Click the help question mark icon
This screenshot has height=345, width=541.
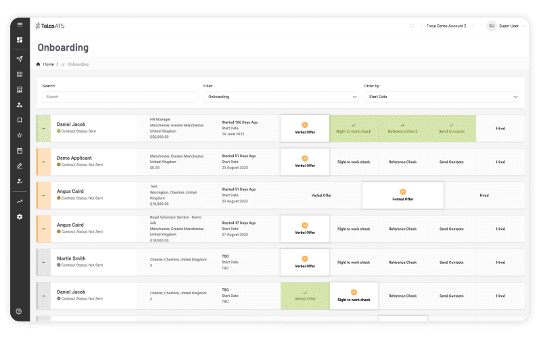(x=19, y=311)
